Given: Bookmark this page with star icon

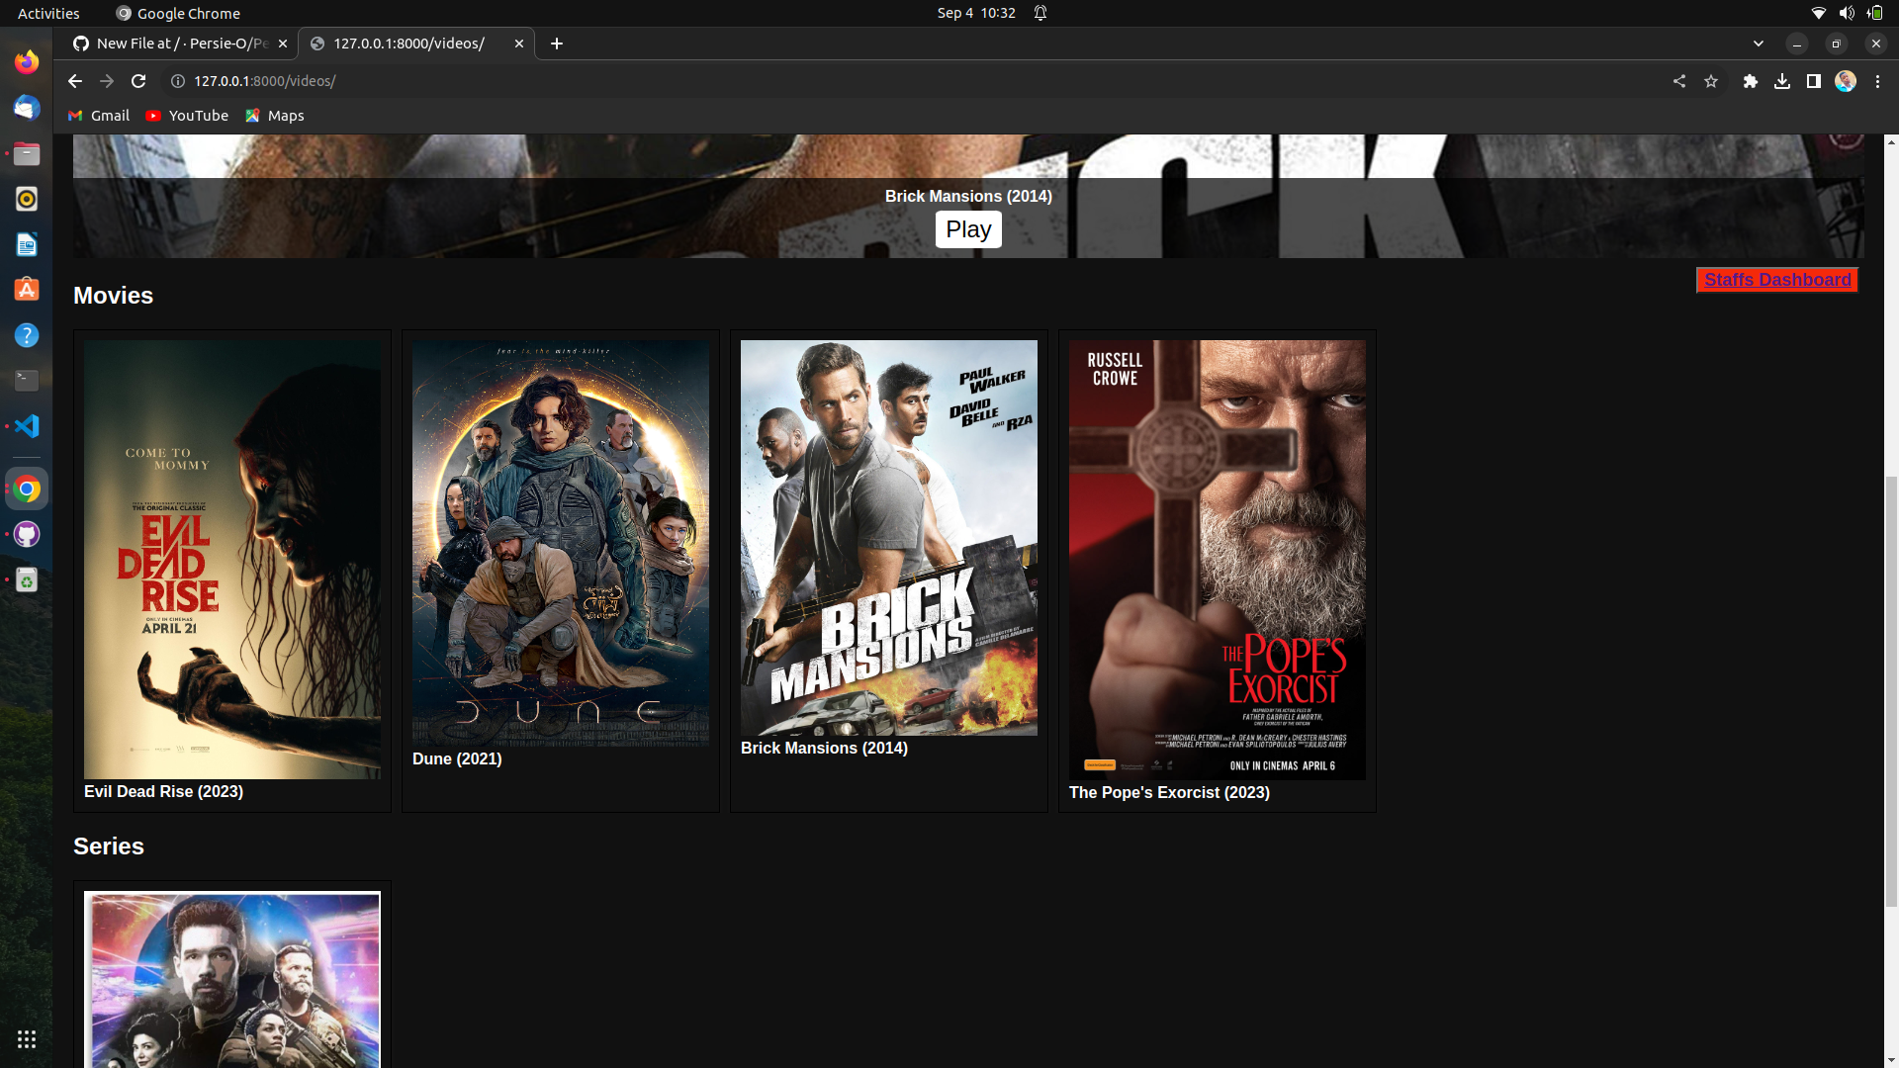Looking at the screenshot, I should 1711,81.
